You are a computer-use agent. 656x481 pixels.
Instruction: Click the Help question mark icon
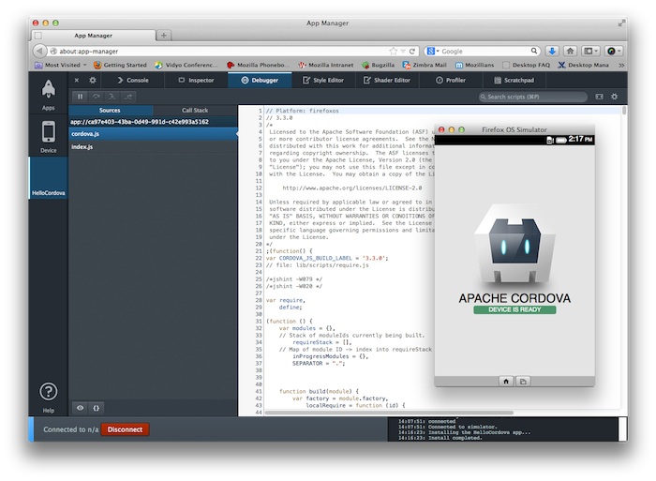pos(48,394)
